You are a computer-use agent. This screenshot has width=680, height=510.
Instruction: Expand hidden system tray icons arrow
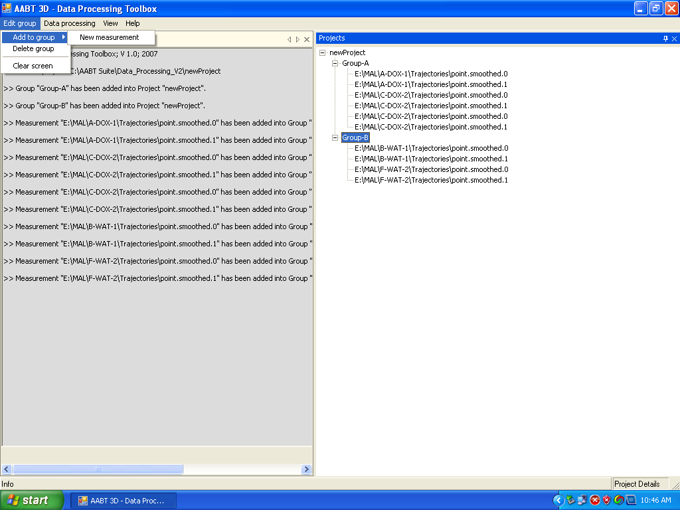click(x=558, y=501)
